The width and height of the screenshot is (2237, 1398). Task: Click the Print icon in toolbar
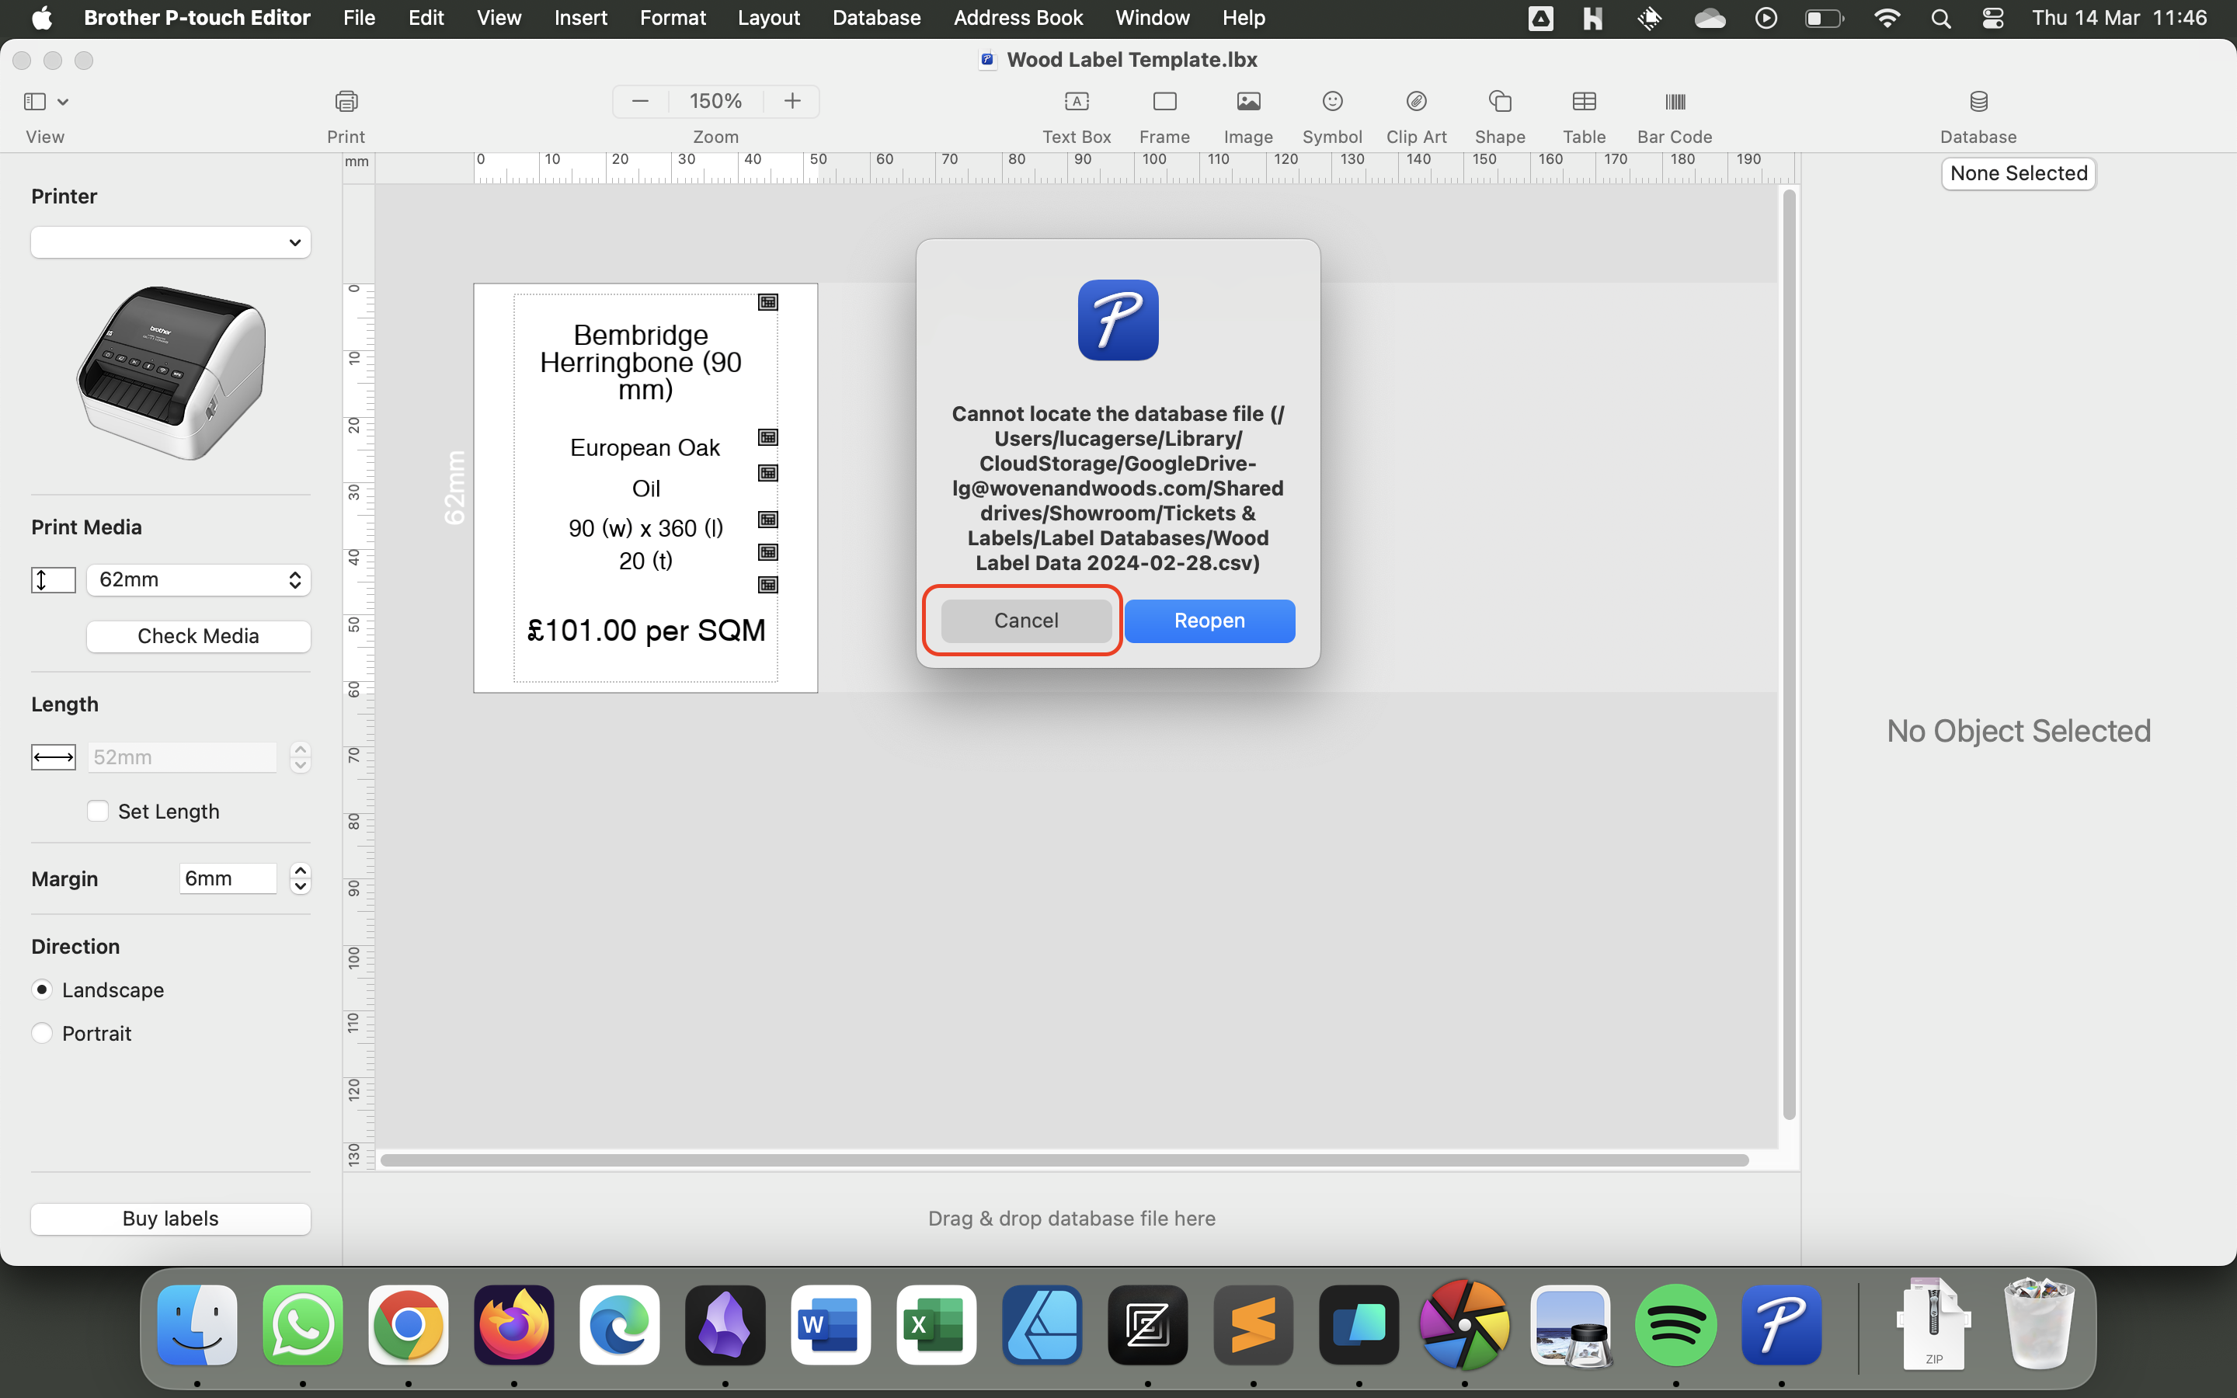tap(346, 102)
